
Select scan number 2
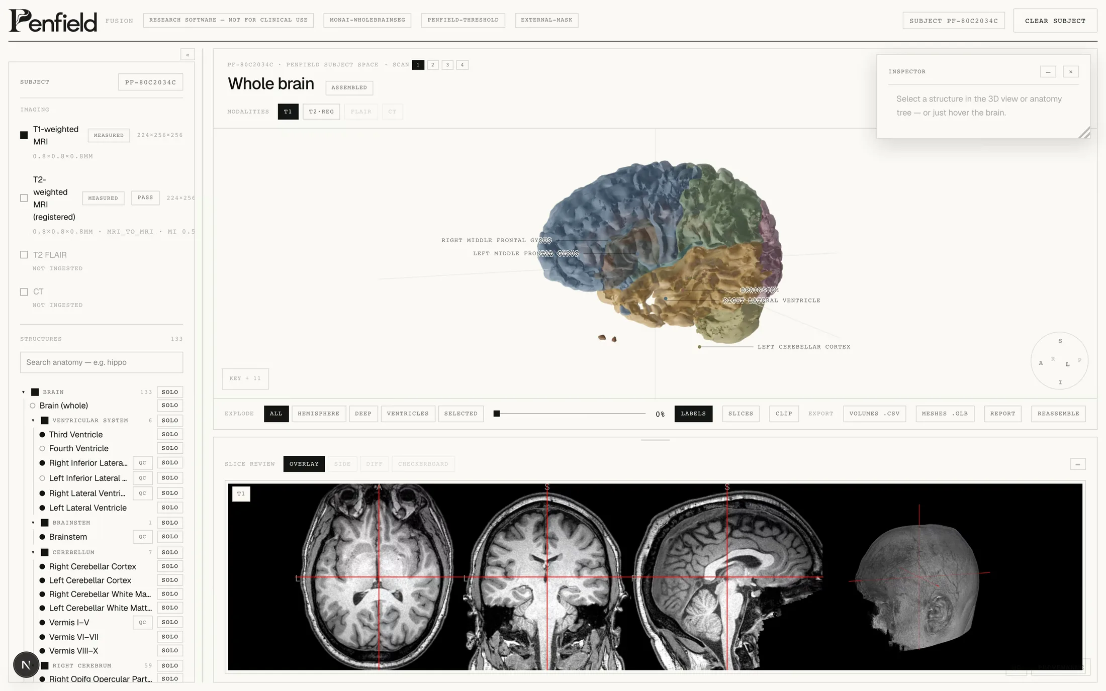pyautogui.click(x=432, y=65)
